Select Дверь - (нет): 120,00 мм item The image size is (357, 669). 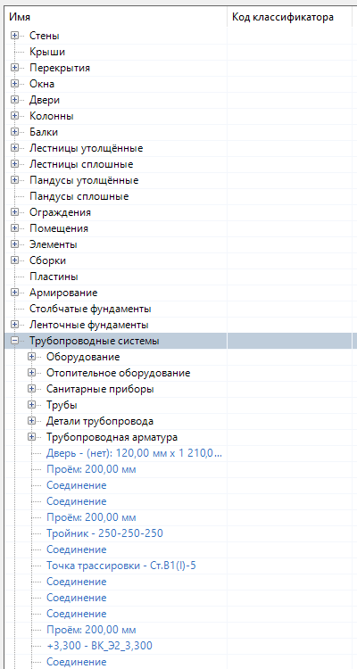pos(134,453)
